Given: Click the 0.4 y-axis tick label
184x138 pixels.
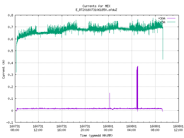Looking at the screenshot, I should (x=11, y=63).
